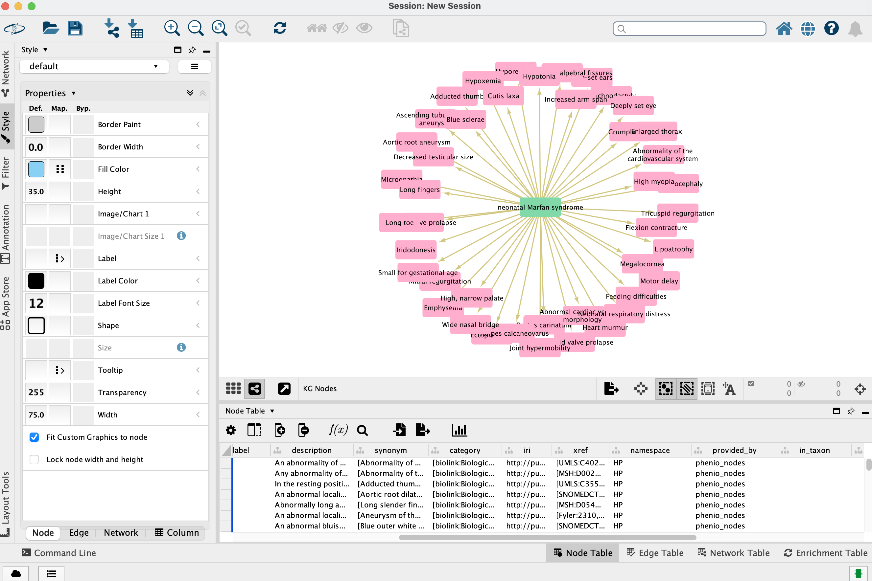Uncheck Fit Custom Graphics to node

[x=34, y=437]
